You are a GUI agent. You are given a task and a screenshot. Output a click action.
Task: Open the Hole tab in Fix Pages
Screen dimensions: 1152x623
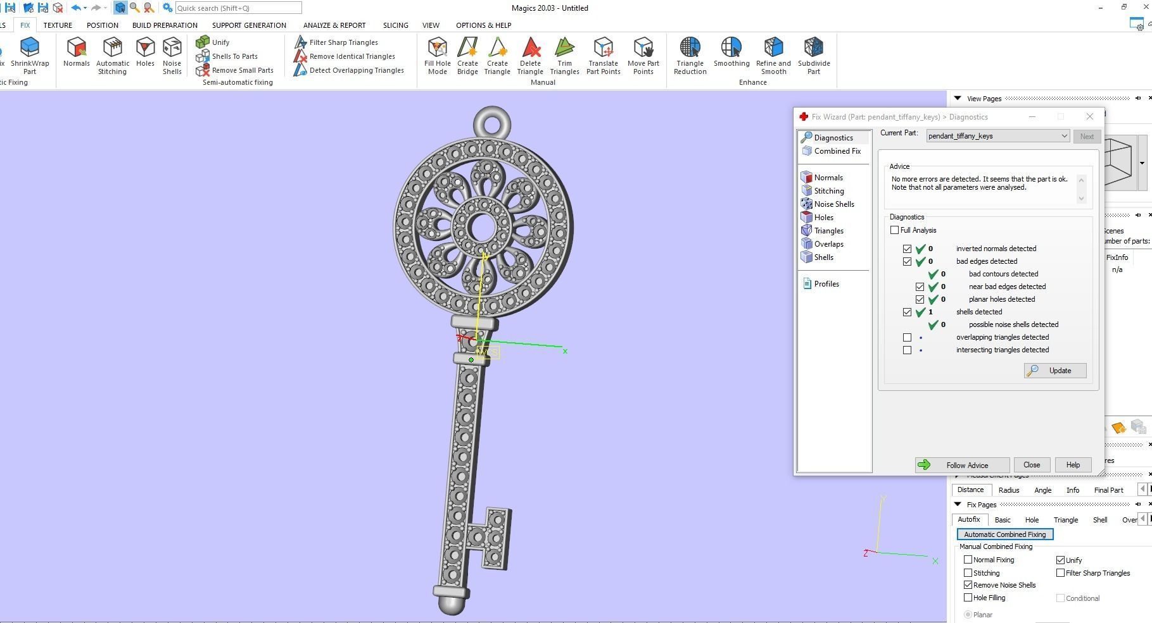tap(1032, 520)
